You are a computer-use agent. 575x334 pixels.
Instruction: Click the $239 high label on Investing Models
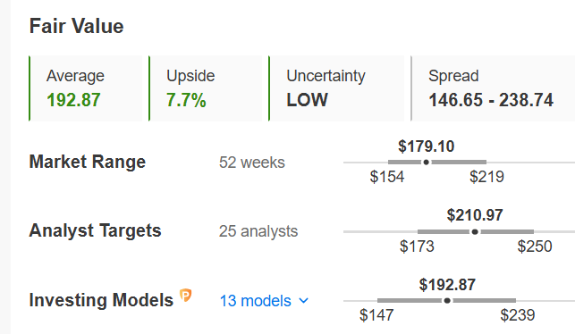click(x=518, y=315)
